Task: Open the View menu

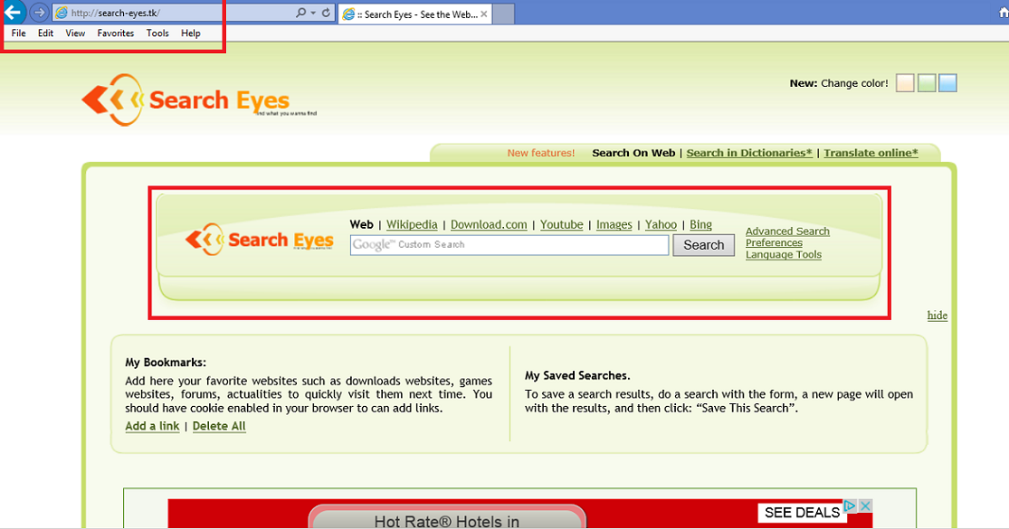Action: [x=75, y=33]
